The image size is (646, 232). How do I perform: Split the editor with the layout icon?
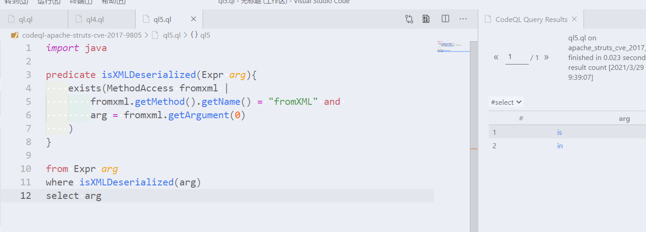(x=445, y=19)
